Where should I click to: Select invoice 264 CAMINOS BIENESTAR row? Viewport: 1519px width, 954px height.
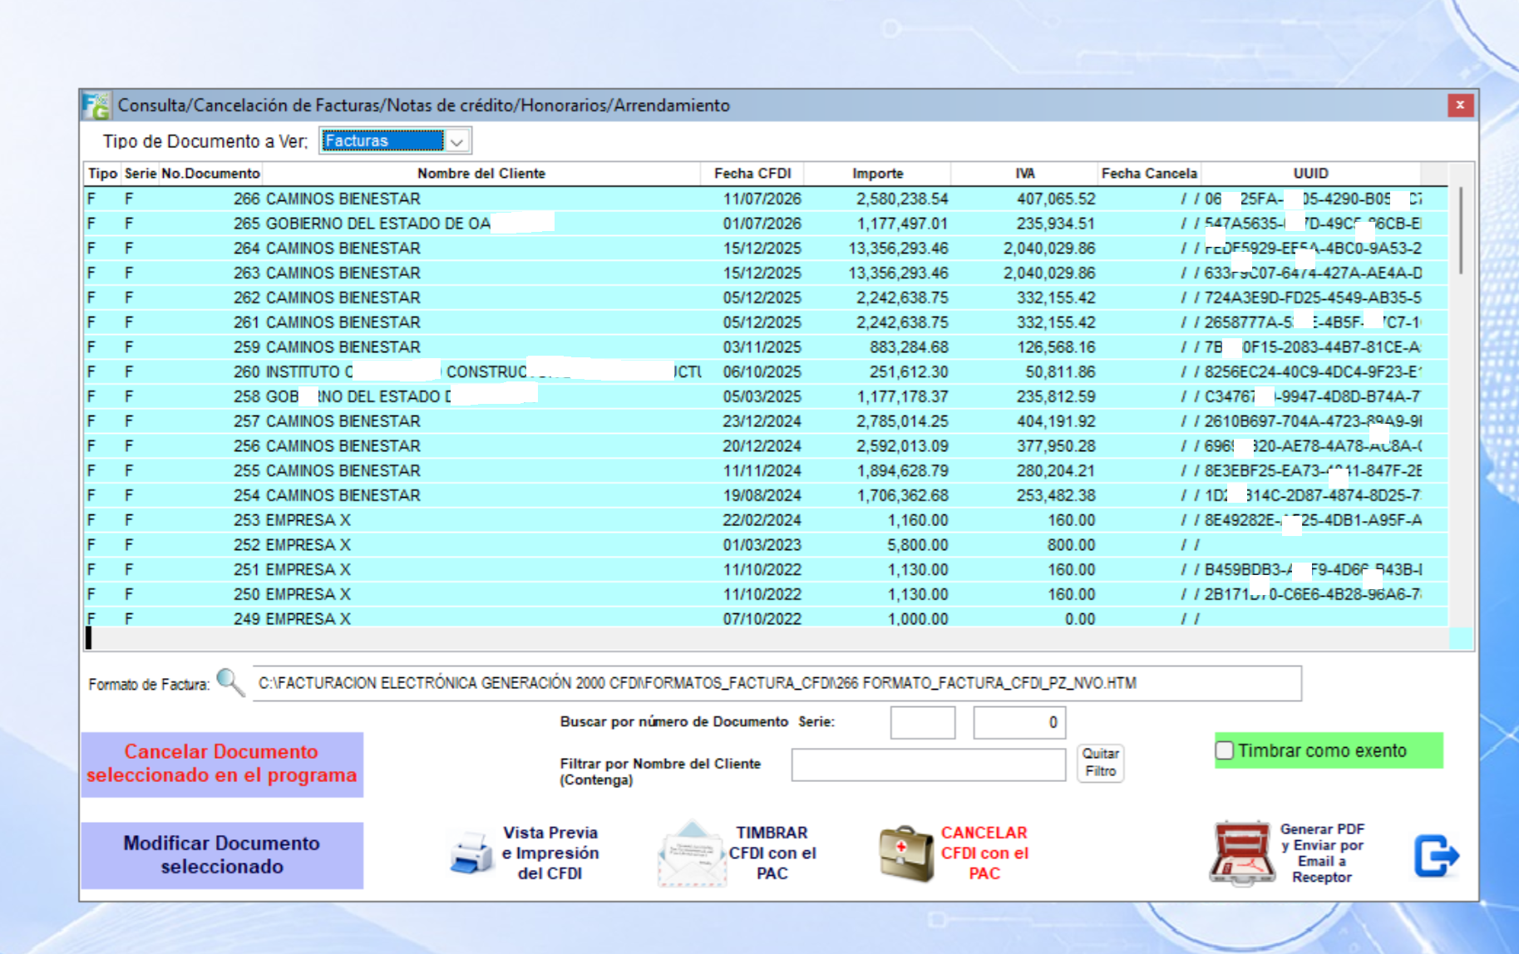click(766, 248)
